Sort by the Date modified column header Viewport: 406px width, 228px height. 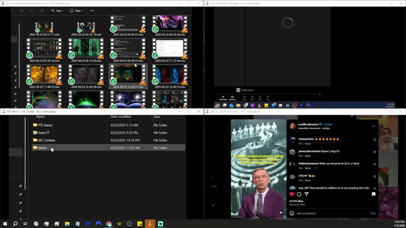pos(121,117)
